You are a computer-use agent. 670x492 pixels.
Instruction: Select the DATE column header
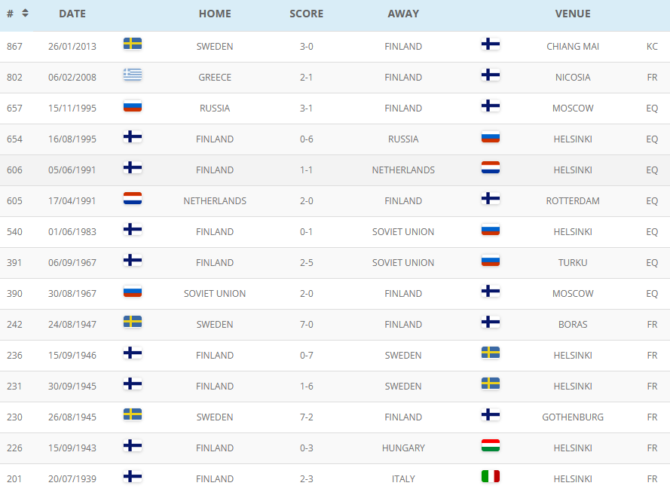pos(72,14)
